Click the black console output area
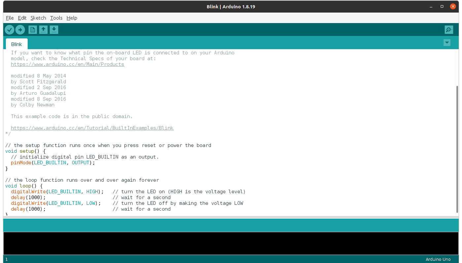462x263 pixels. (x=231, y=243)
